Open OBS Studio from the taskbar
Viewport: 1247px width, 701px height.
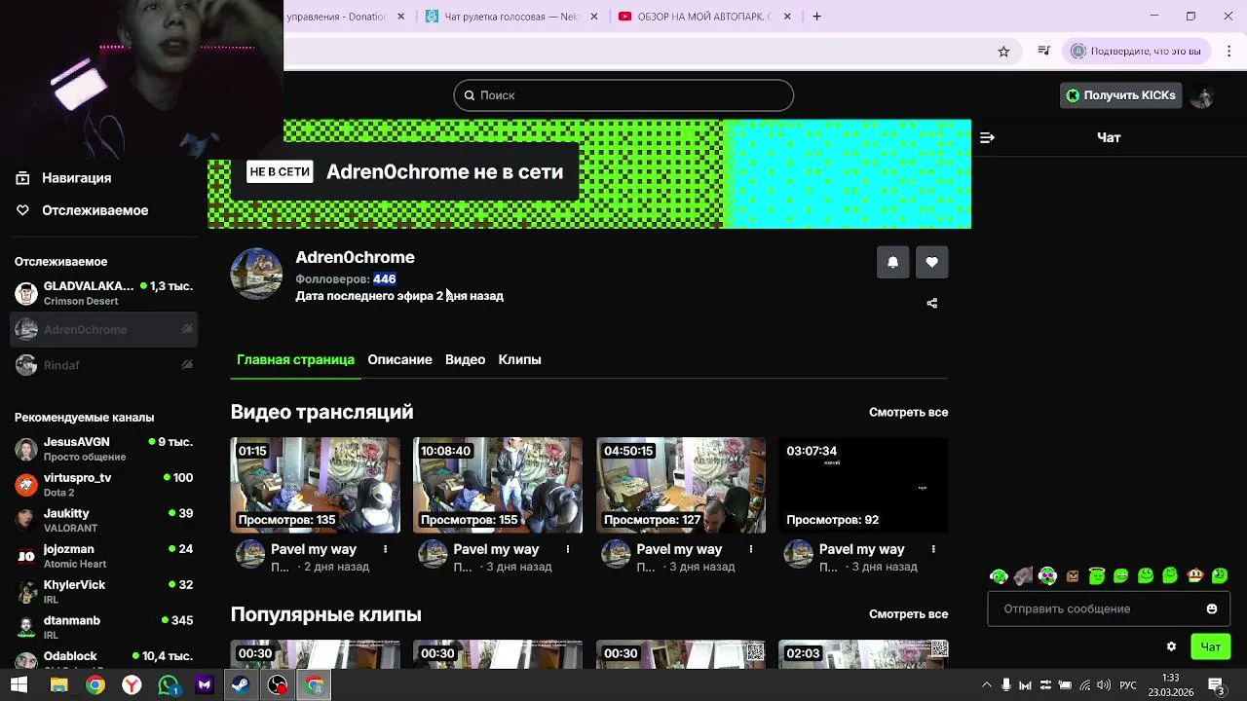coord(278,685)
